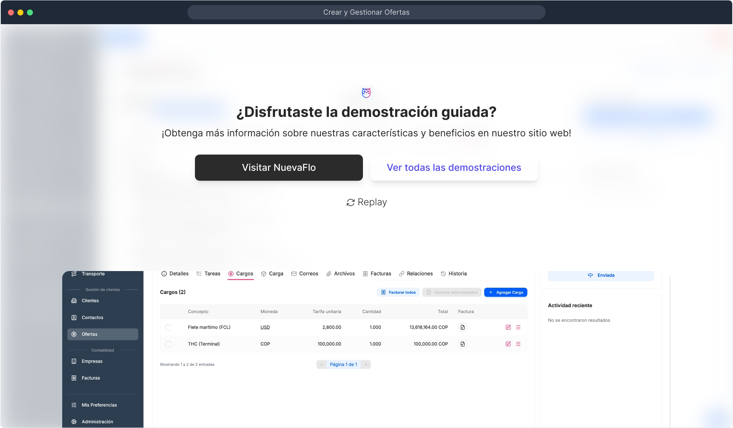Open the row menu icon for Flete marítimo
Image resolution: width=733 pixels, height=428 pixels.
coord(518,327)
